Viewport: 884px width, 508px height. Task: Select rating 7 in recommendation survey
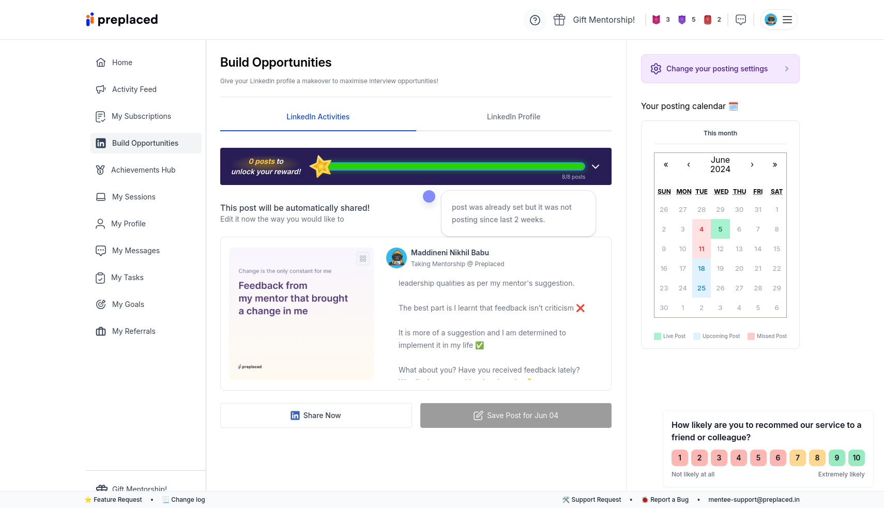(x=798, y=458)
